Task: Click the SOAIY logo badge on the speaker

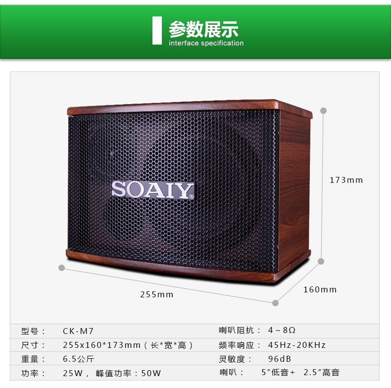Action: [x=153, y=190]
